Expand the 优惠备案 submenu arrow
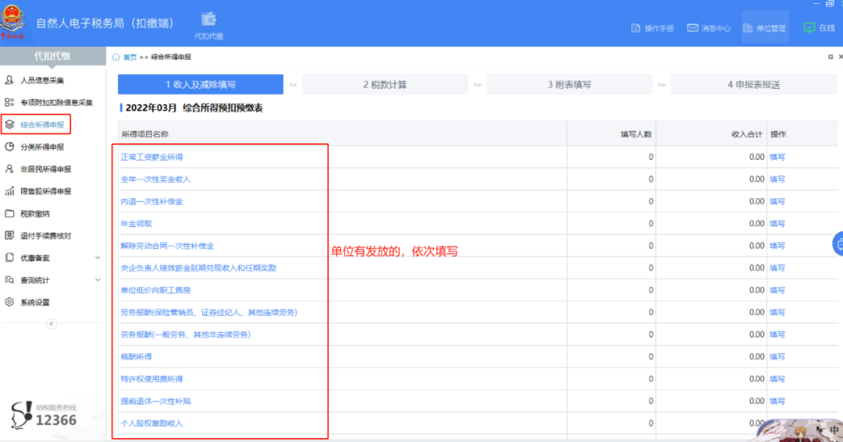The height and width of the screenshot is (442, 843). point(98,258)
